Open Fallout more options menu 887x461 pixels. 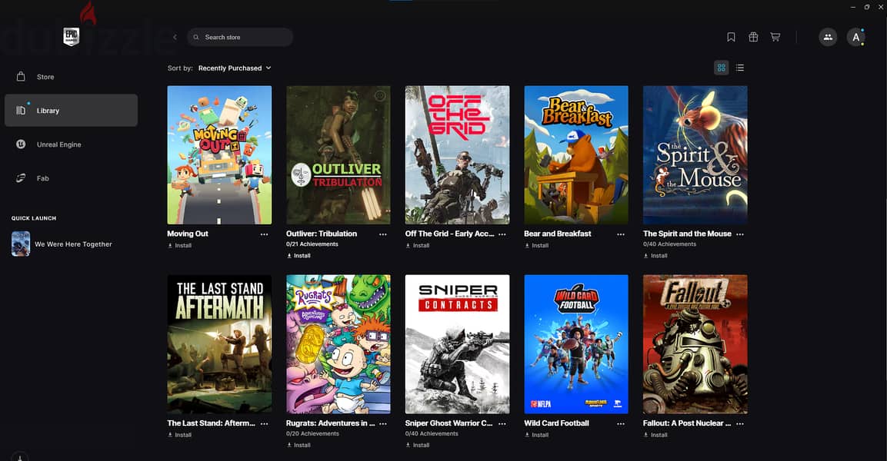pos(740,423)
